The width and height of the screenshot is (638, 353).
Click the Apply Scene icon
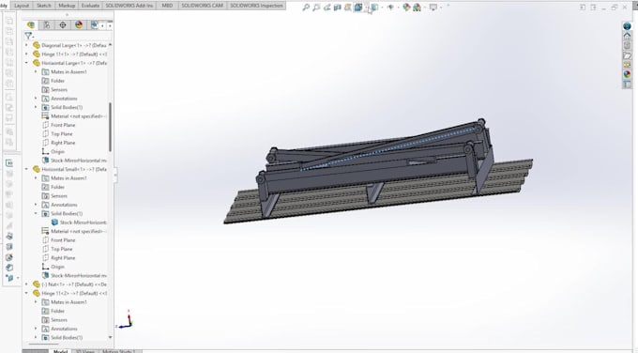coord(417,8)
